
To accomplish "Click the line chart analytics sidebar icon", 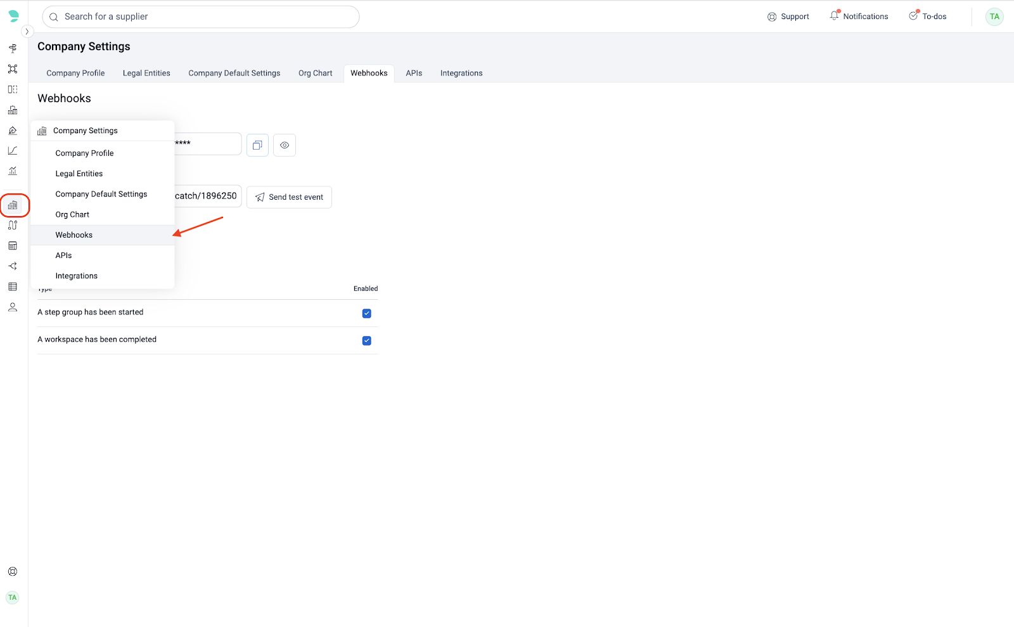I will tap(13, 151).
